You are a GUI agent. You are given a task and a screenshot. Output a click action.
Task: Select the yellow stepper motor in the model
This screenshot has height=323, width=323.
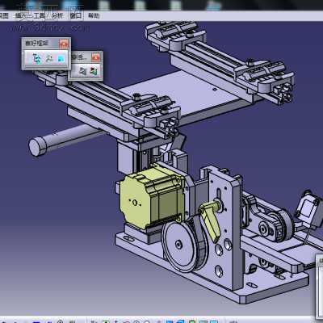(x=152, y=199)
